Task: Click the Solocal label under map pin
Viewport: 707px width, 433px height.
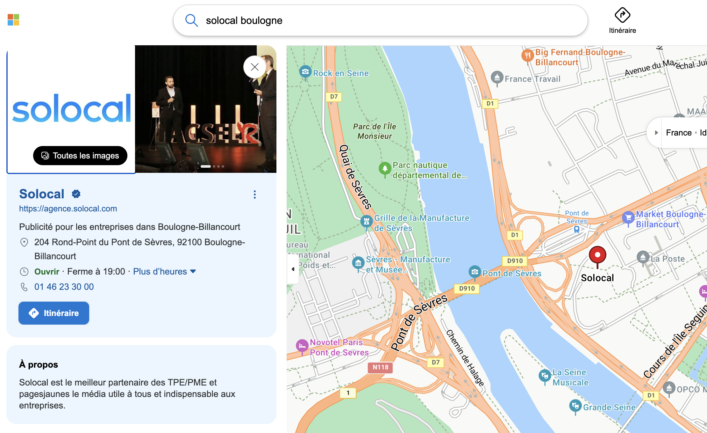Action: [597, 278]
